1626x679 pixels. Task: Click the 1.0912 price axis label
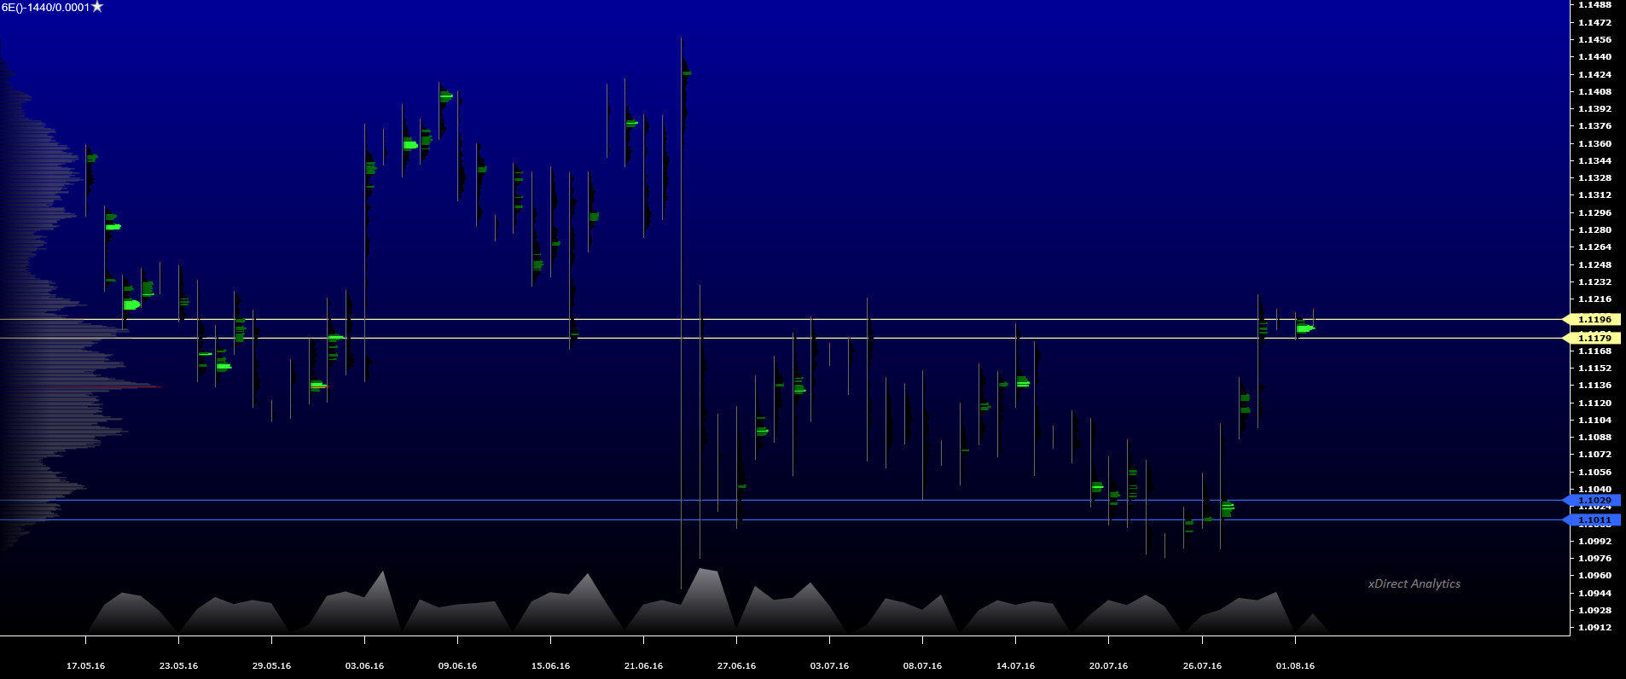pyautogui.click(x=1594, y=628)
